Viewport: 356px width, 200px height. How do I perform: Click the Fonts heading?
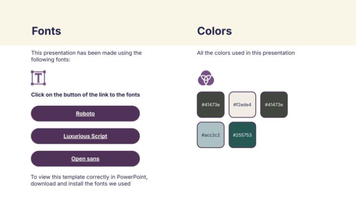click(46, 31)
